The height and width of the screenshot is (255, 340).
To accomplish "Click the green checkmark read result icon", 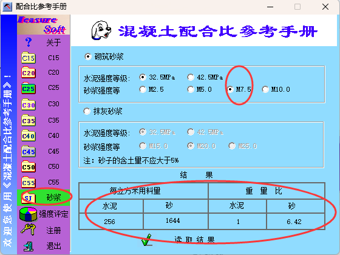I will pos(147,240).
